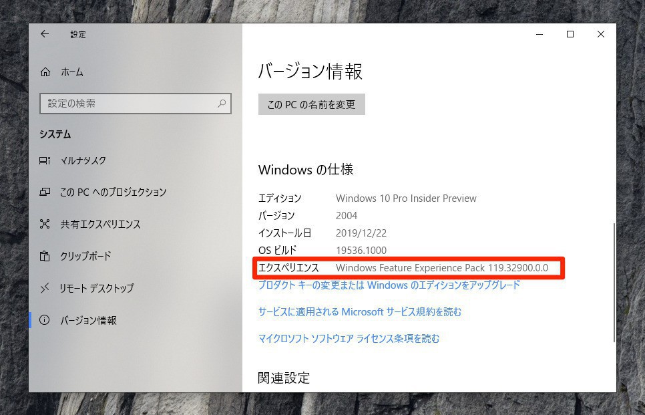
Task: Click the search magnifier icon
Action: click(222, 104)
